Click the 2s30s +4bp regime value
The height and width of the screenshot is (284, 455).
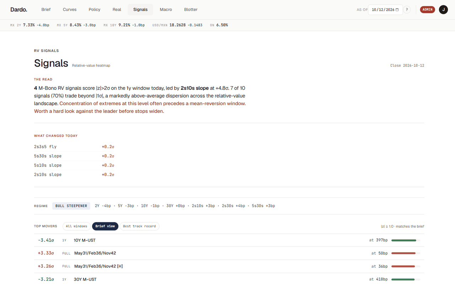234,206
